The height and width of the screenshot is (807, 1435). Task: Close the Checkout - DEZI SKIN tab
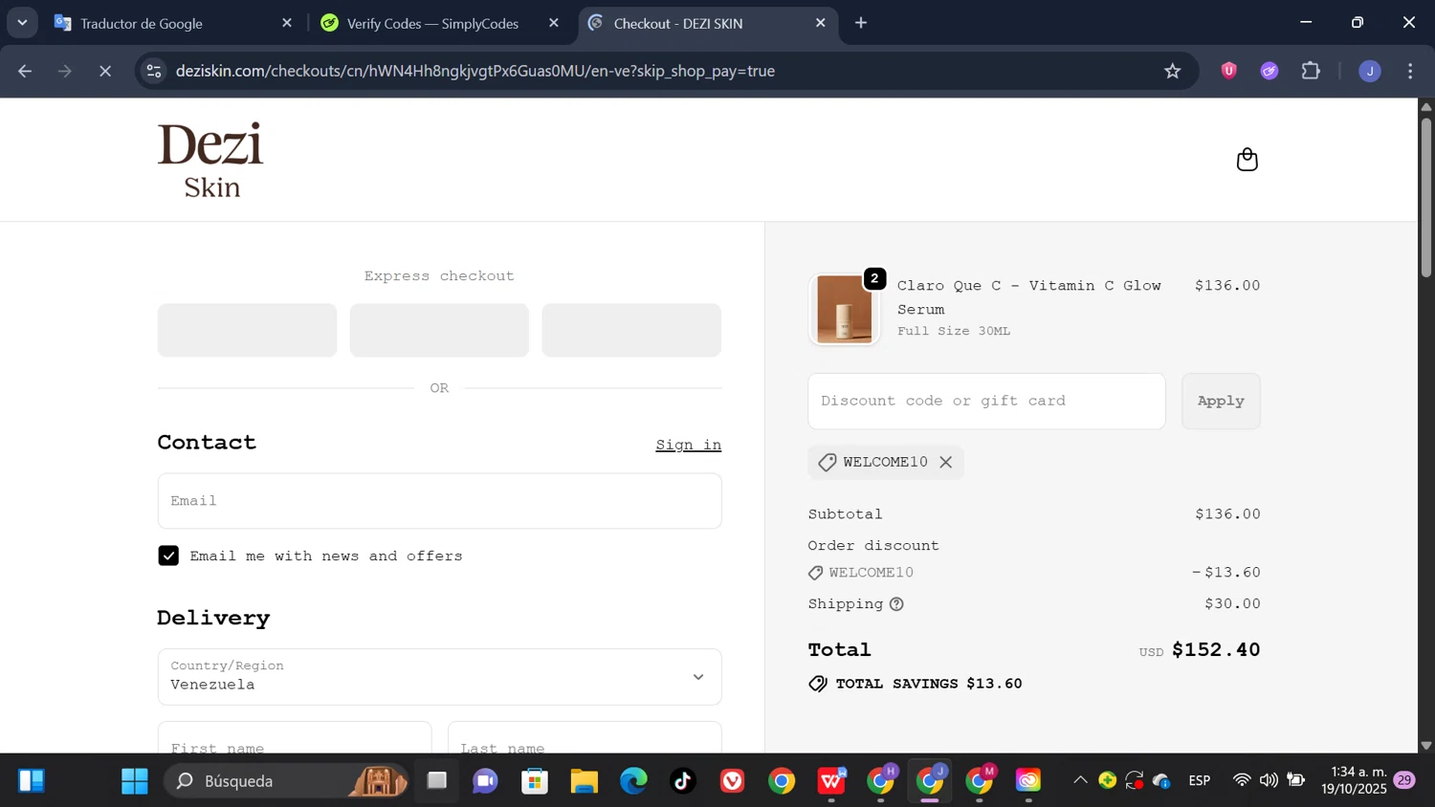[x=820, y=23]
